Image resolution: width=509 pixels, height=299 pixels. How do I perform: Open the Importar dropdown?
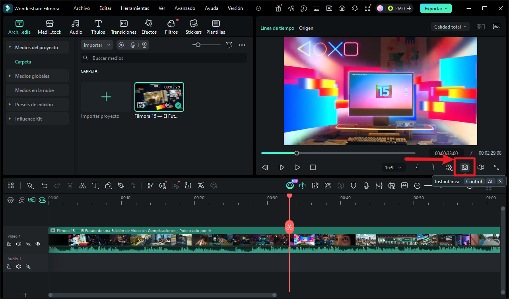coord(97,45)
